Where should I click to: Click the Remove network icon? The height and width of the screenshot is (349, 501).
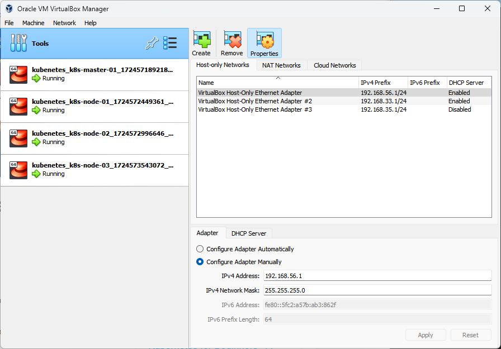point(232,40)
